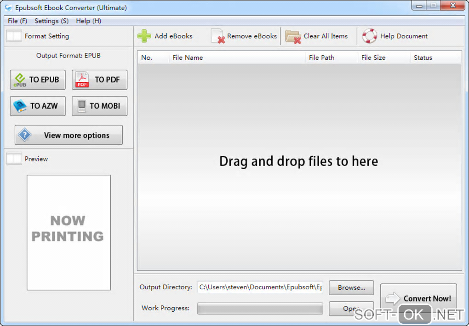Open View more options
469x326 pixels.
[69, 135]
